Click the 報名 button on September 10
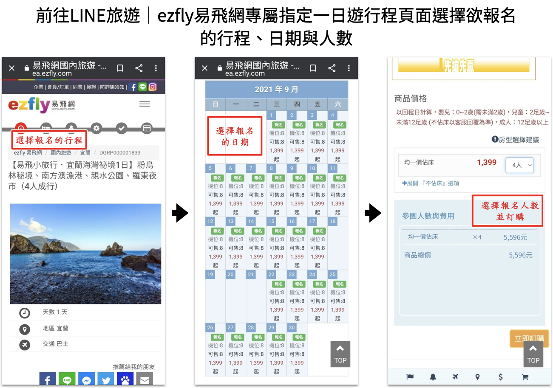 coord(319,178)
